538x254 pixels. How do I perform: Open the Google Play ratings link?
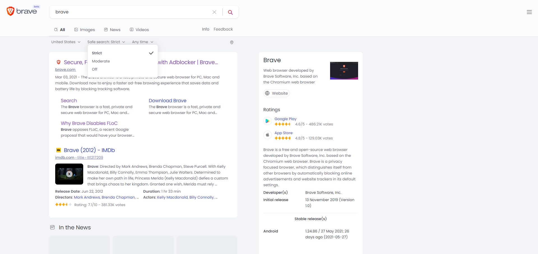(x=286, y=119)
